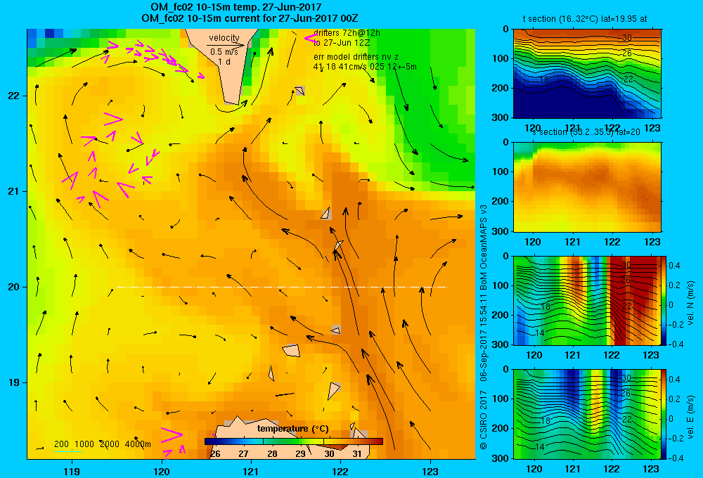
Task: Click the 'temperature (°C)' colorbar label
Action: 292,429
